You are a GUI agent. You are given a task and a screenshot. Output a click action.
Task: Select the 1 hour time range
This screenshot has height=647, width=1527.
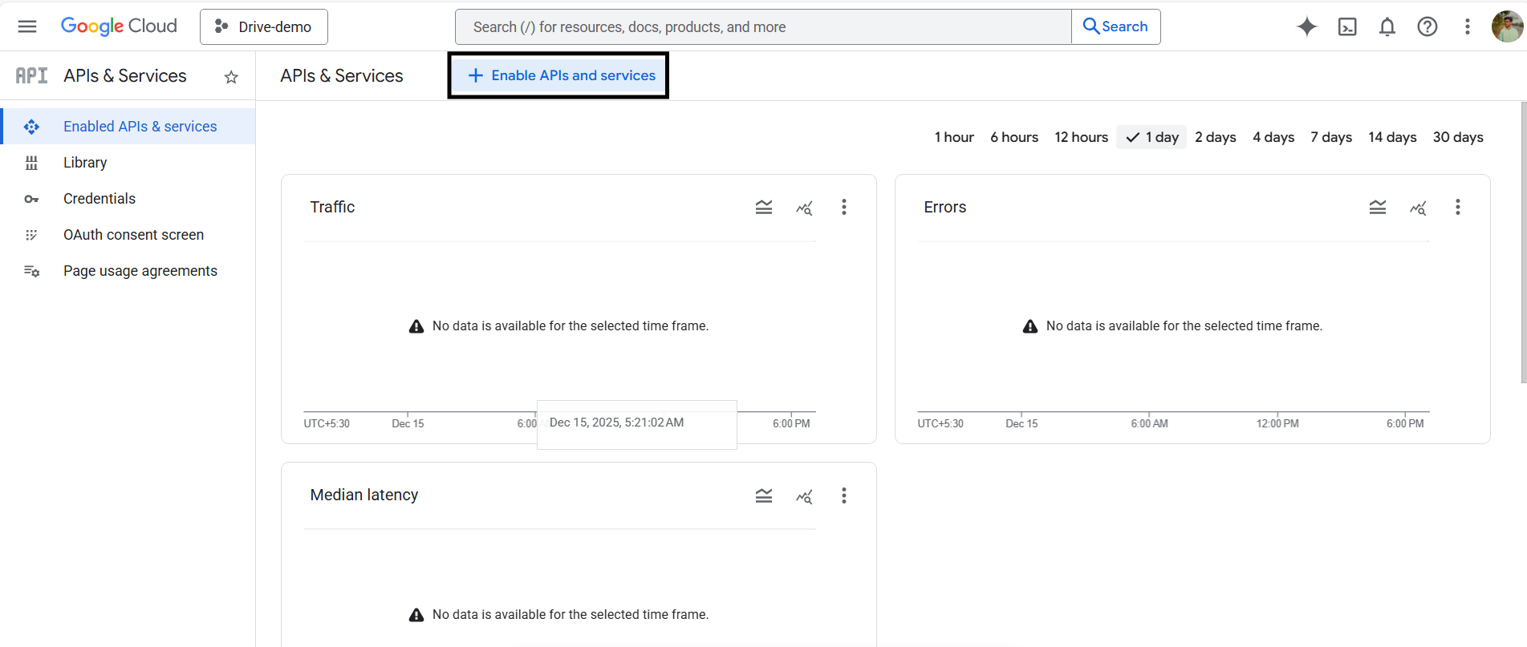tap(953, 137)
